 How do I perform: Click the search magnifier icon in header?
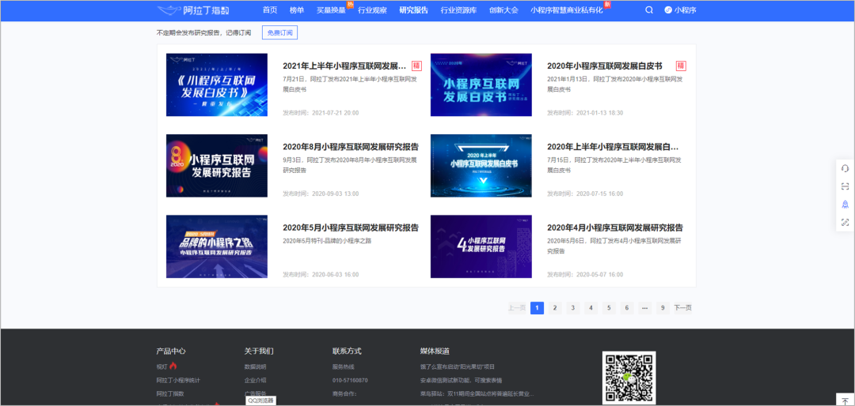(x=649, y=10)
